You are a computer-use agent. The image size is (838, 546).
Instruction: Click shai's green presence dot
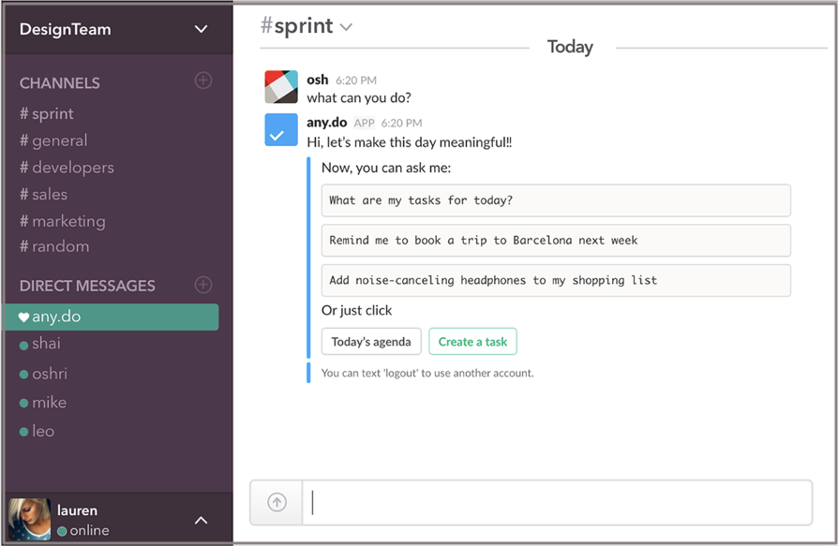point(23,346)
